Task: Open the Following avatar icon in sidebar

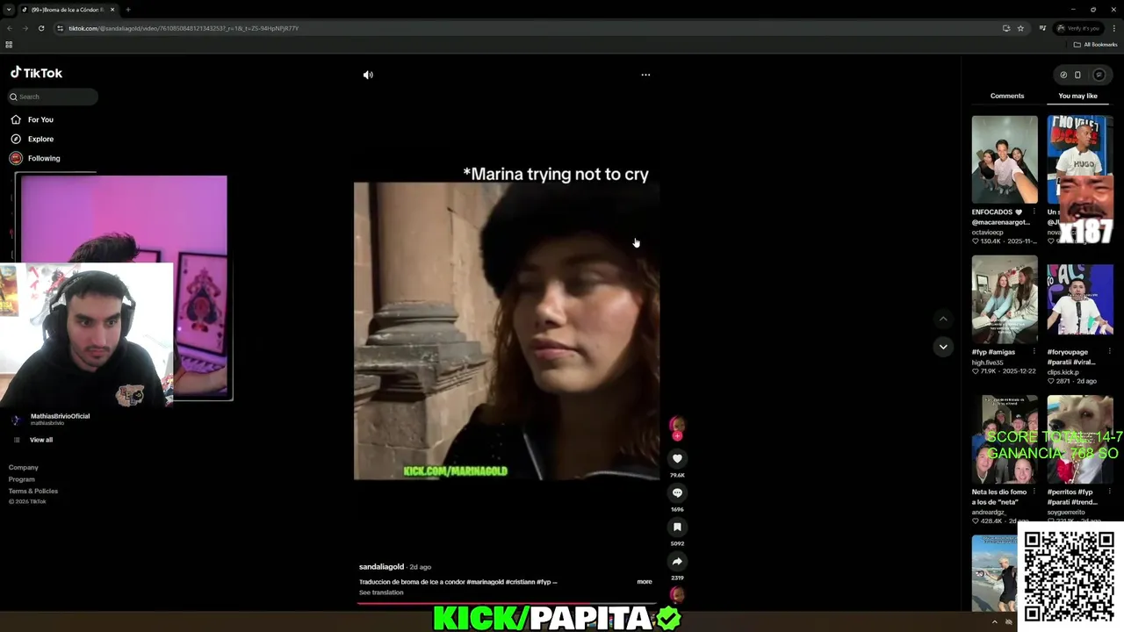Action: (x=16, y=158)
